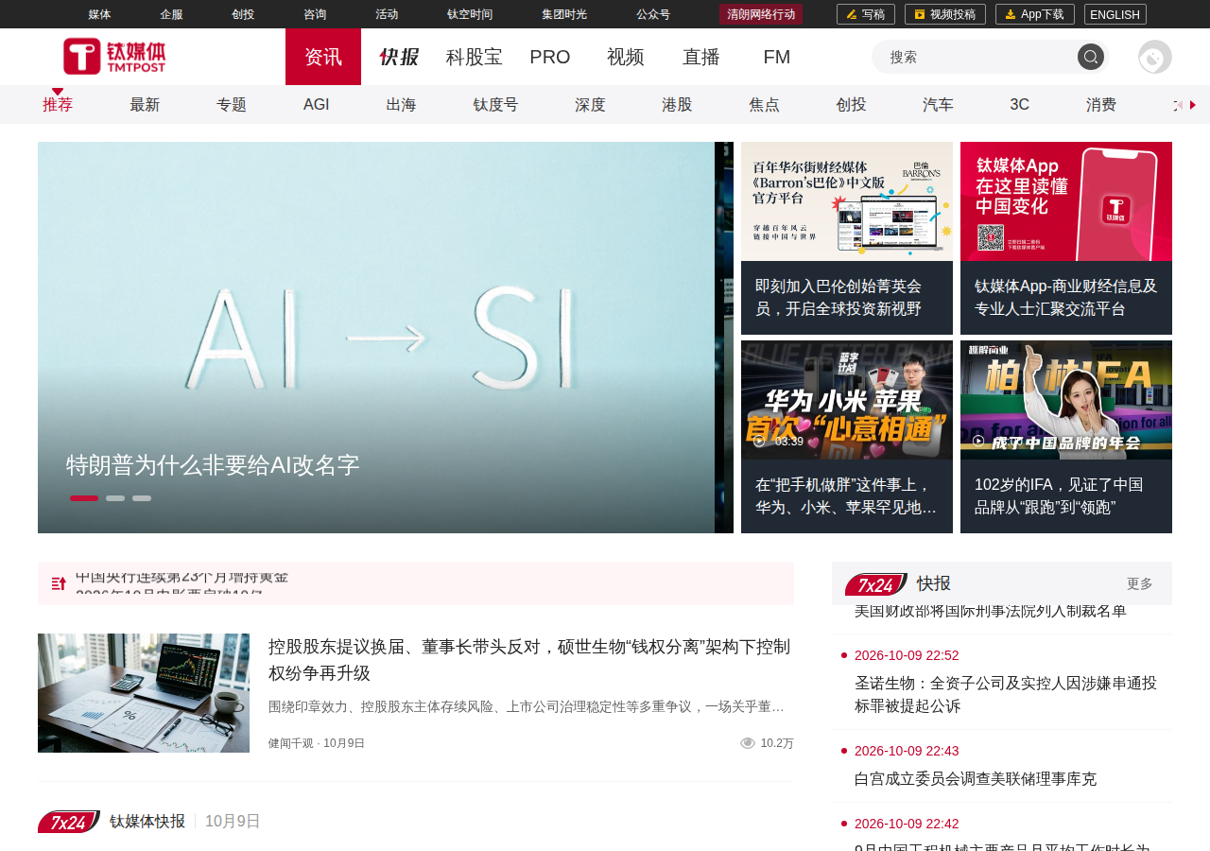Select the 港股 category tab
Image resolution: width=1210 pixels, height=851 pixels.
point(677,105)
